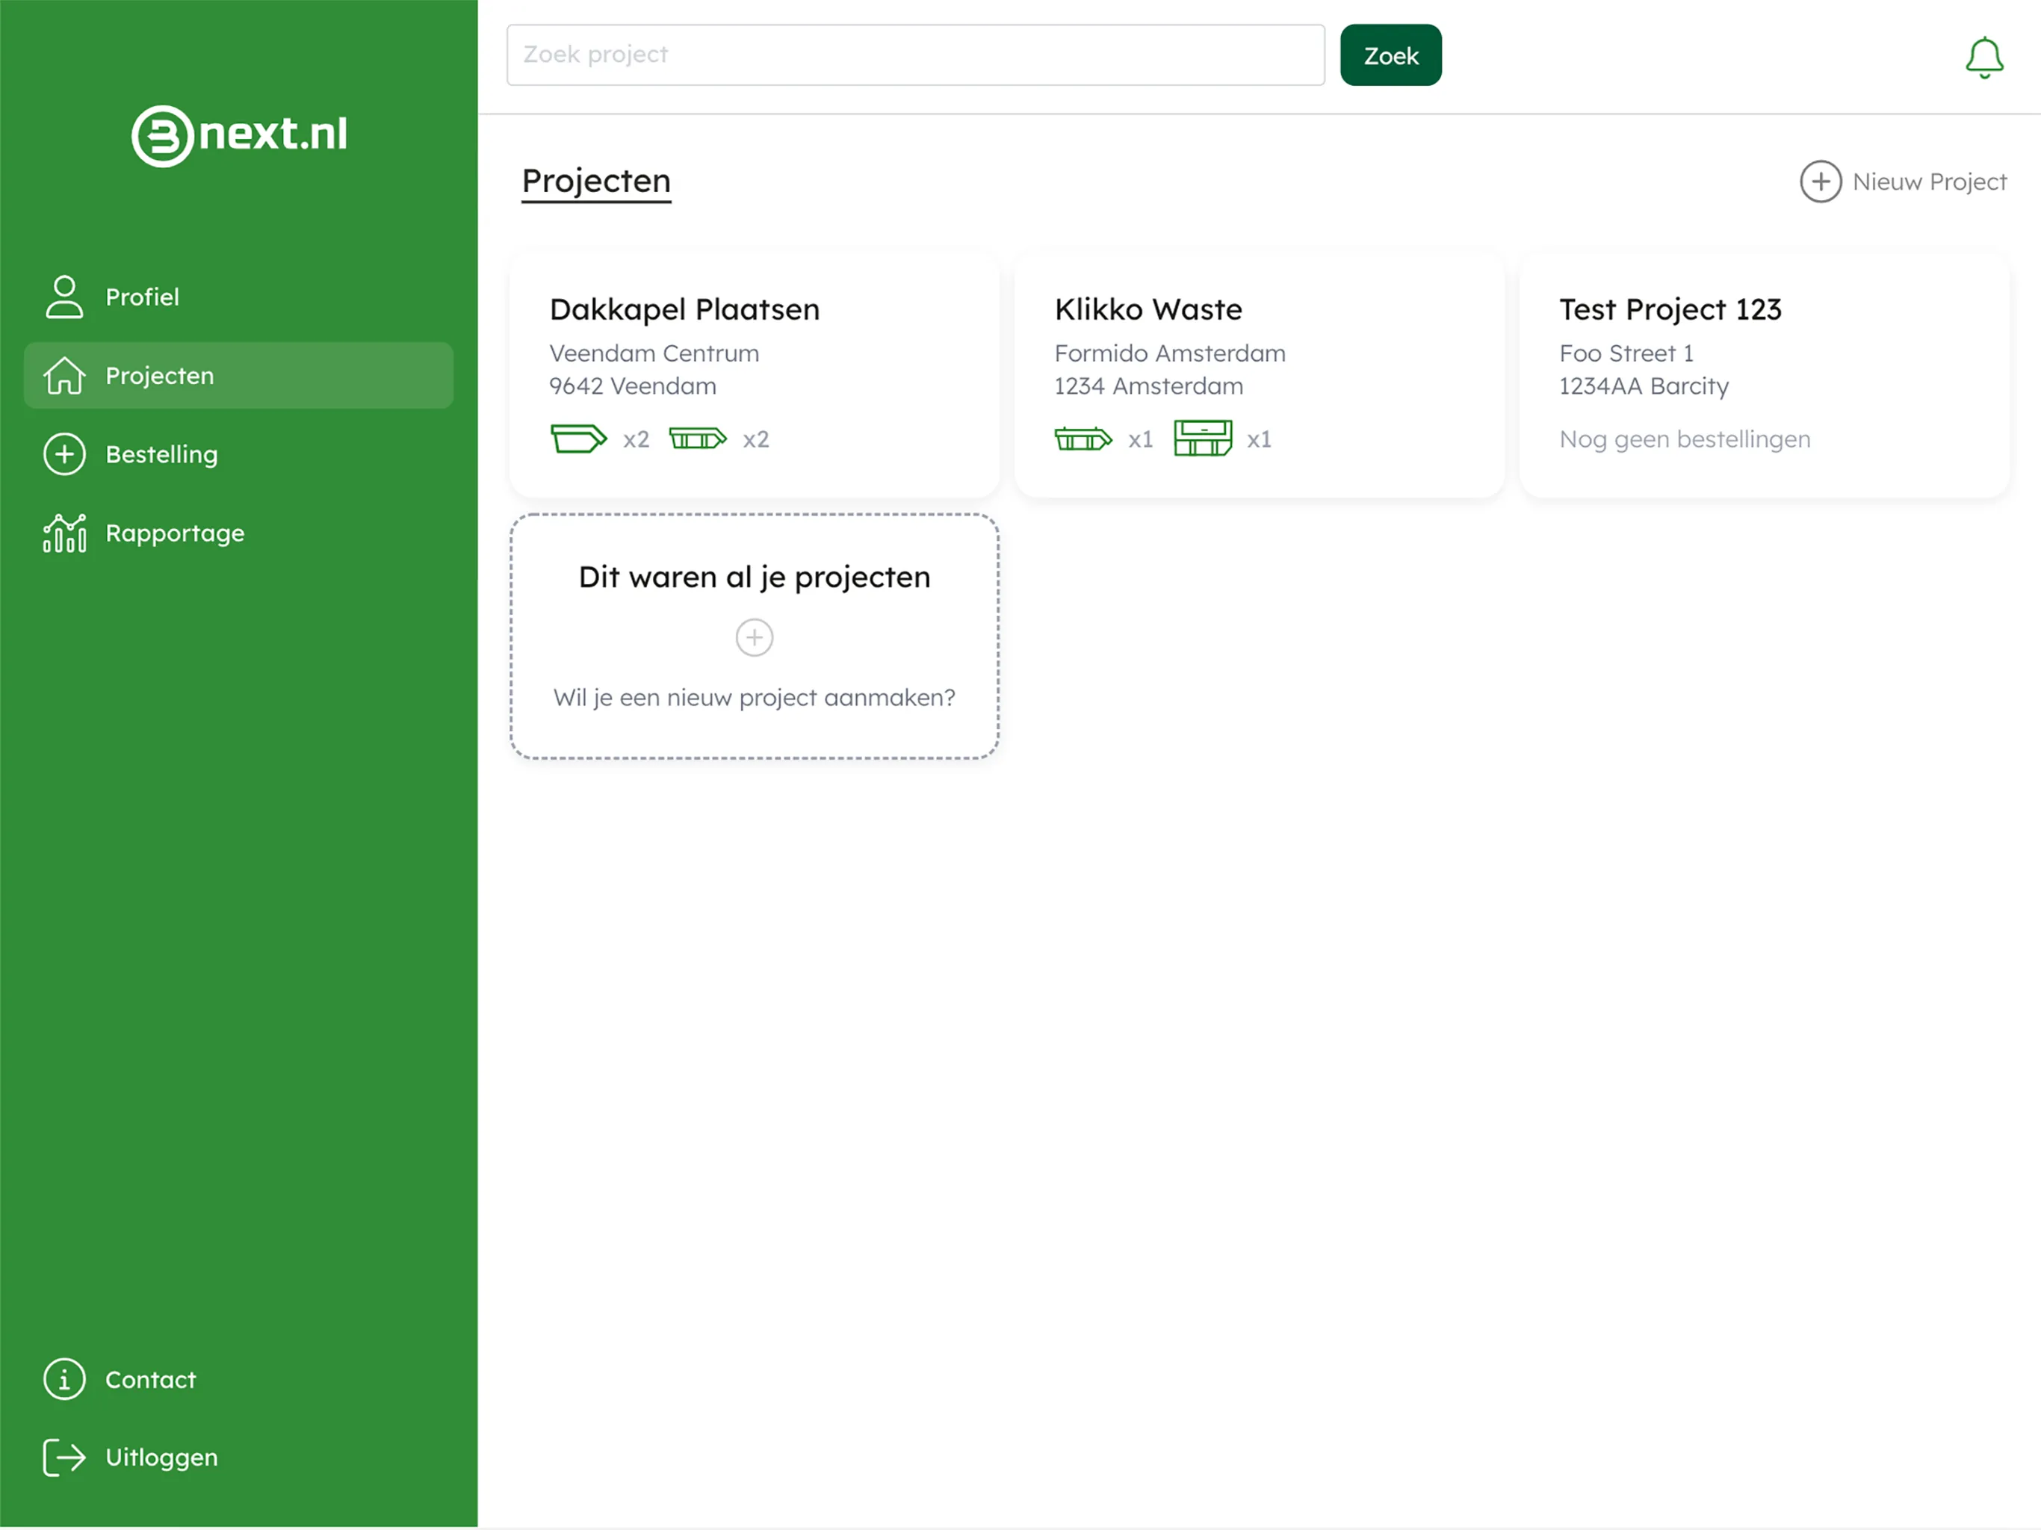The width and height of the screenshot is (2041, 1530).
Task: Click first x1 count in Klikko Waste
Action: click(x=1141, y=439)
